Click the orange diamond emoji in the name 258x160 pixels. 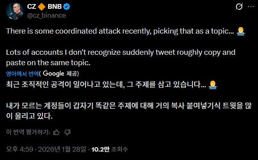pyautogui.click(x=42, y=6)
